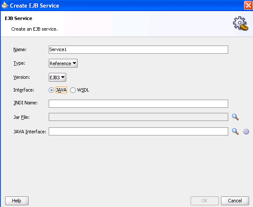This screenshot has height=207, width=253.
Task: Click the Type dropdown arrow
Action: pos(74,63)
